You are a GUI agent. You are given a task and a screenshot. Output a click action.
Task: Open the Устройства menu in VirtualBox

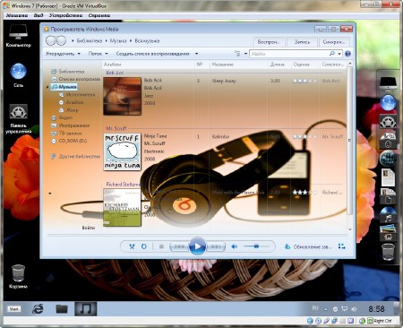tap(65, 15)
